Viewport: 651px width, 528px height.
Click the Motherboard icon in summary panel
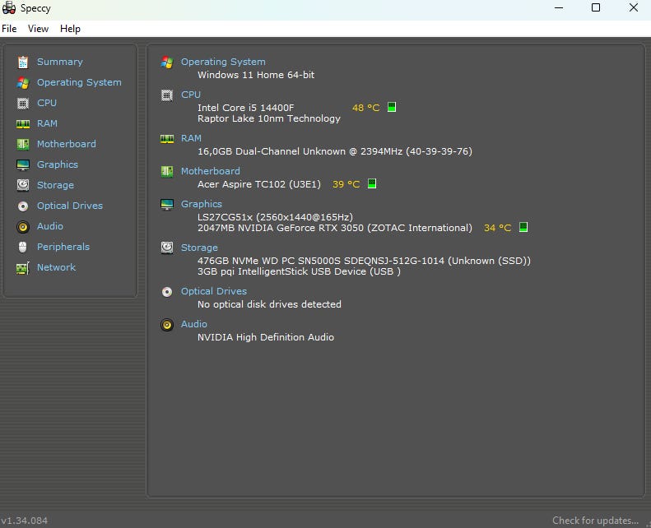pos(167,171)
